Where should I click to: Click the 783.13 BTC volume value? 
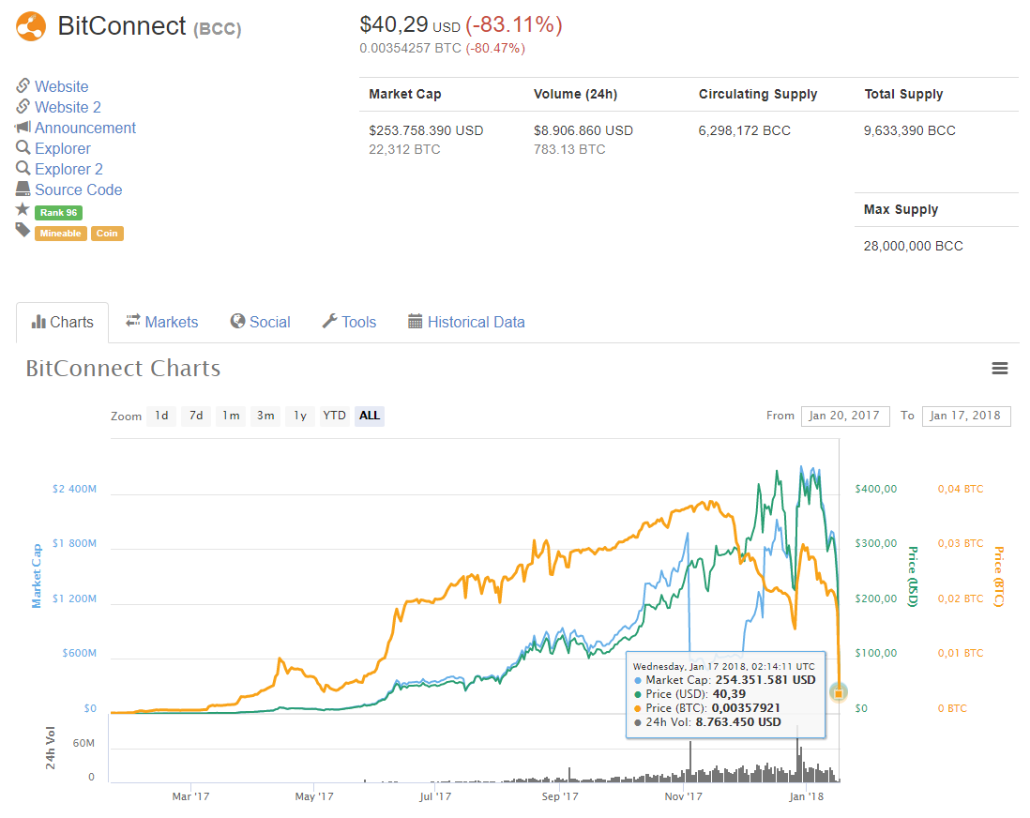tap(568, 149)
